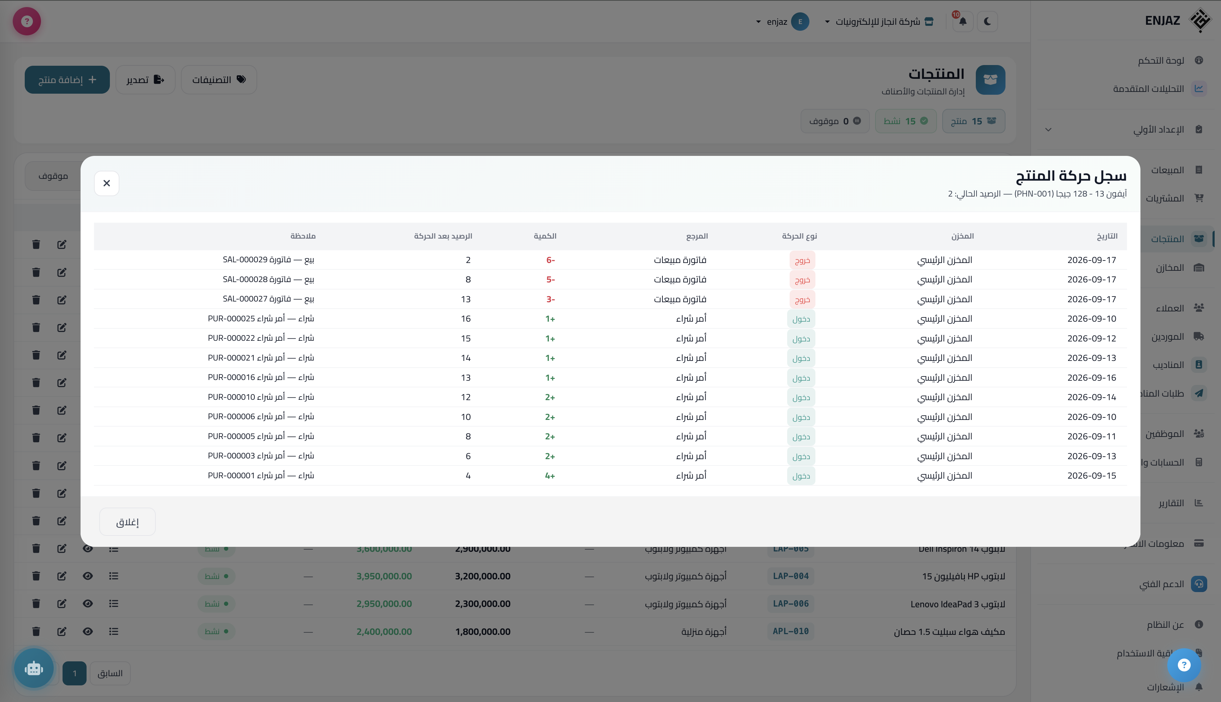Click note بيع — فاتورة SAL-000029
The image size is (1221, 702).
click(x=269, y=259)
